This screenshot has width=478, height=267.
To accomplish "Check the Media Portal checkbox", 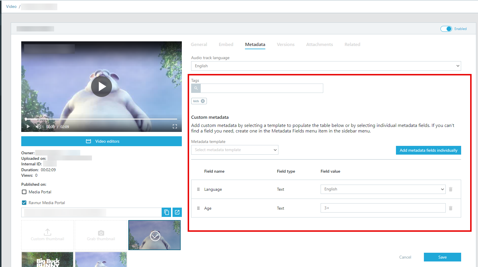I will click(x=24, y=192).
